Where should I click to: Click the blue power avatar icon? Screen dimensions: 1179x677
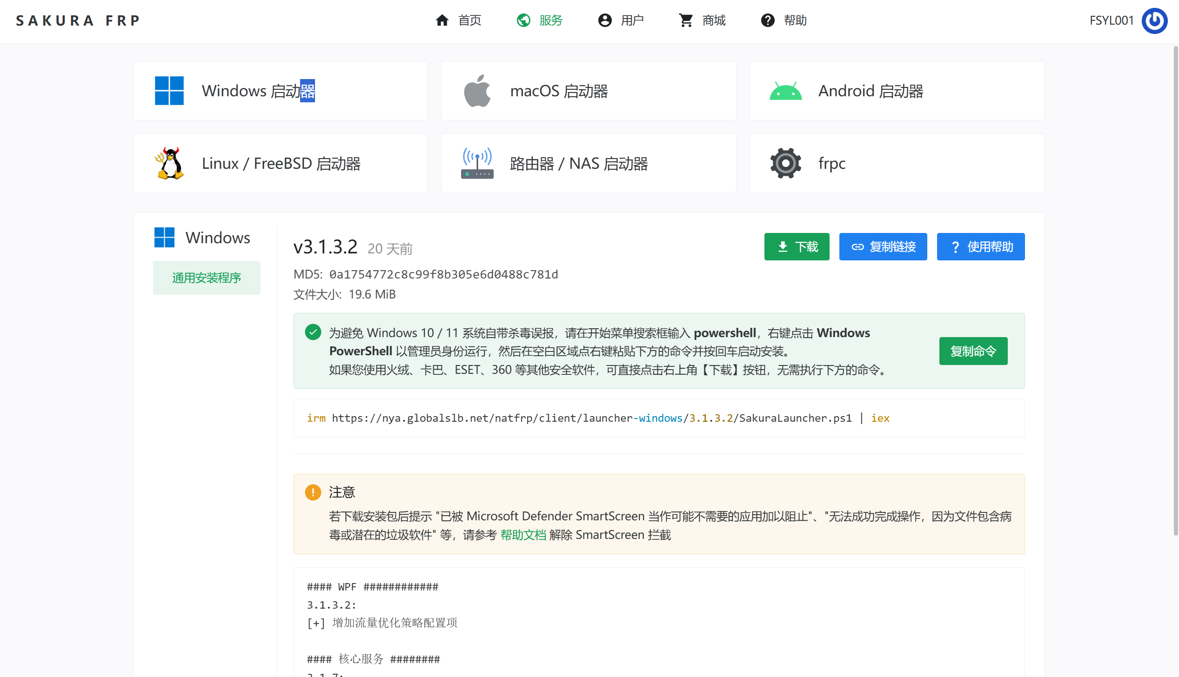[x=1155, y=20]
